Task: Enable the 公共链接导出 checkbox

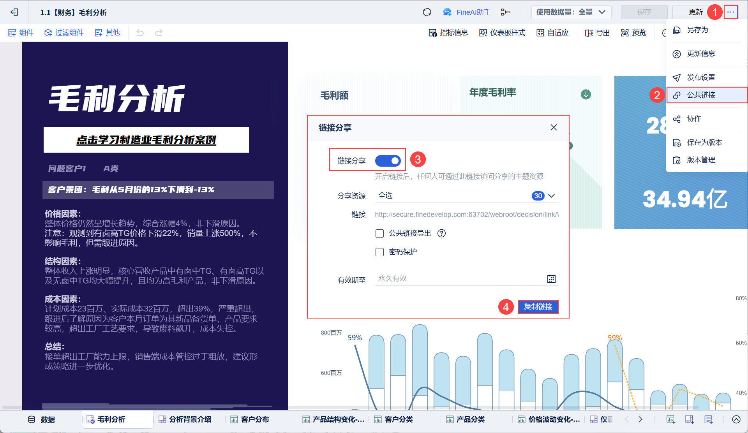Action: (x=379, y=233)
